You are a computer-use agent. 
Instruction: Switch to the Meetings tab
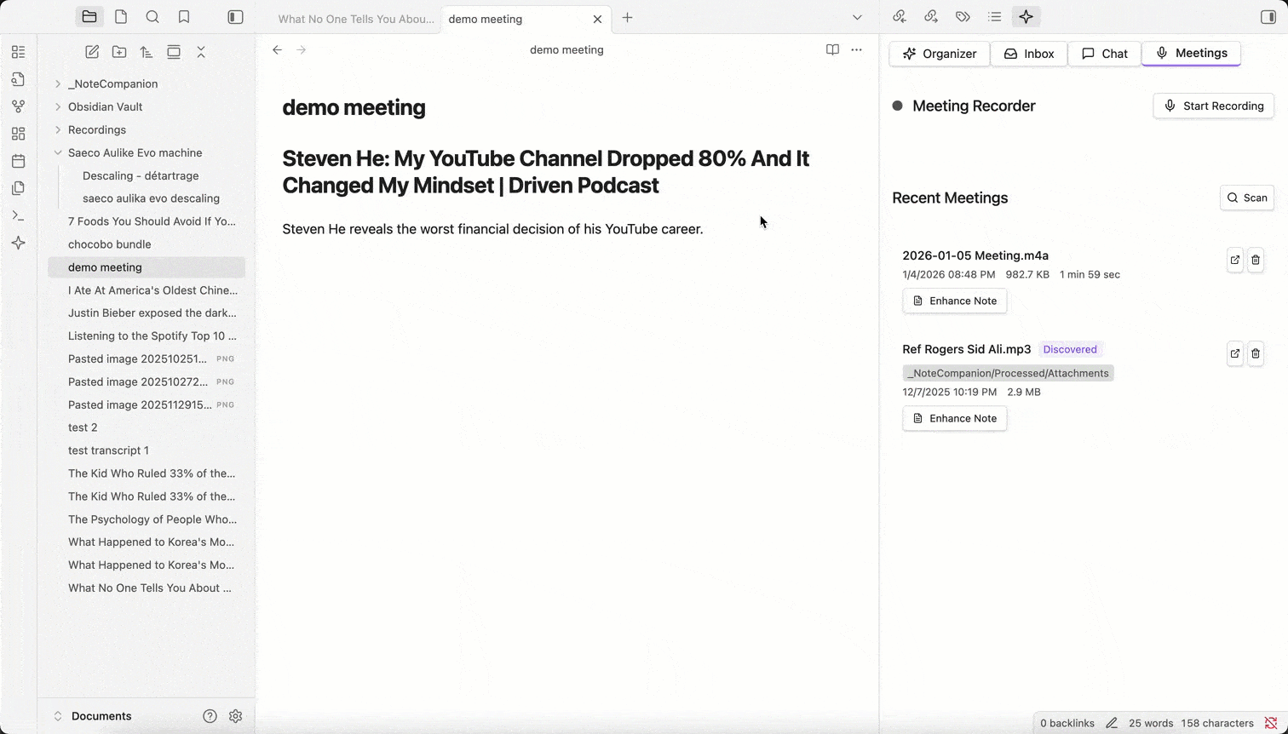pyautogui.click(x=1191, y=53)
